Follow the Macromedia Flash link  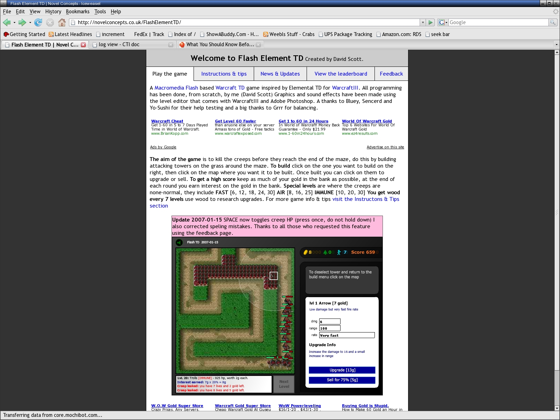click(176, 88)
